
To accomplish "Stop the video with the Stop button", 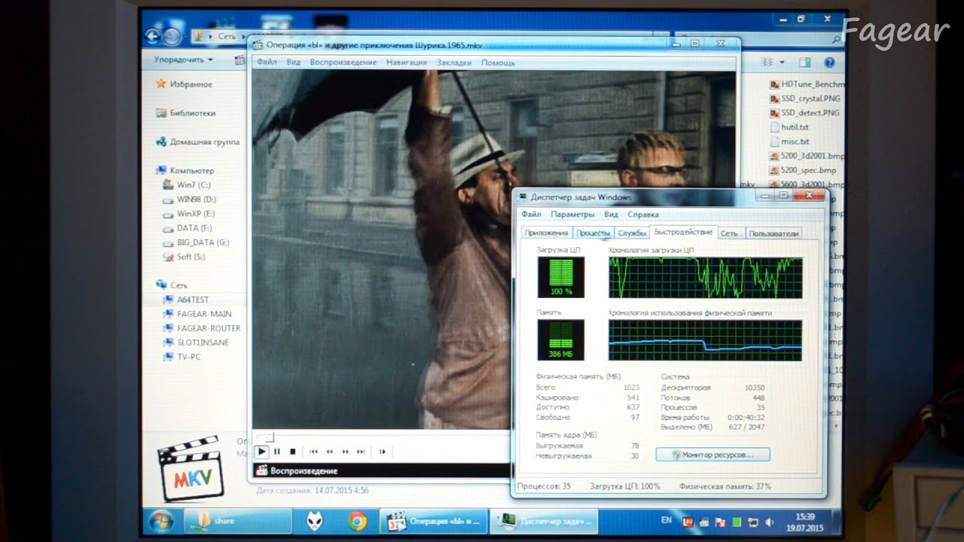I will (293, 452).
